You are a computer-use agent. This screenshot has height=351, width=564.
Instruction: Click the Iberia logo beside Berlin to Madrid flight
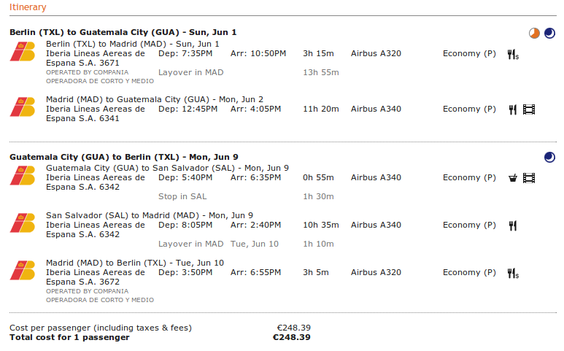click(23, 51)
